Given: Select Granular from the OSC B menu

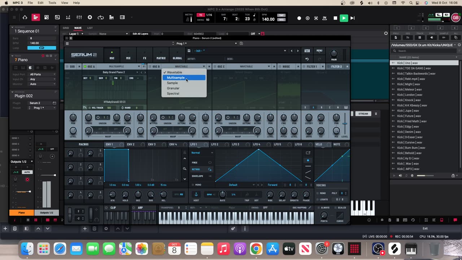Looking at the screenshot, I should click(184, 88).
